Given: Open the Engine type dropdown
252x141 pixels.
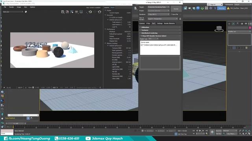Looking at the screenshot, I should pyautogui.click(x=153, y=39).
